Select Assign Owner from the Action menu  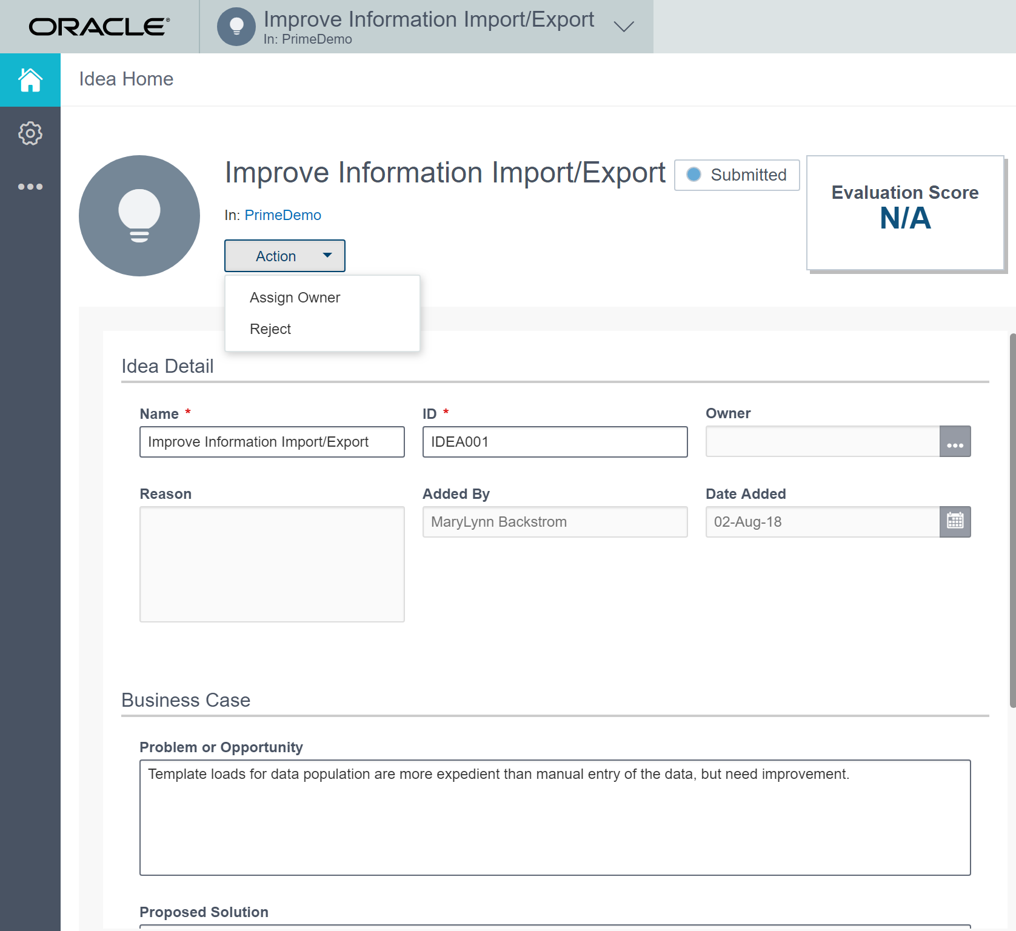tap(295, 297)
